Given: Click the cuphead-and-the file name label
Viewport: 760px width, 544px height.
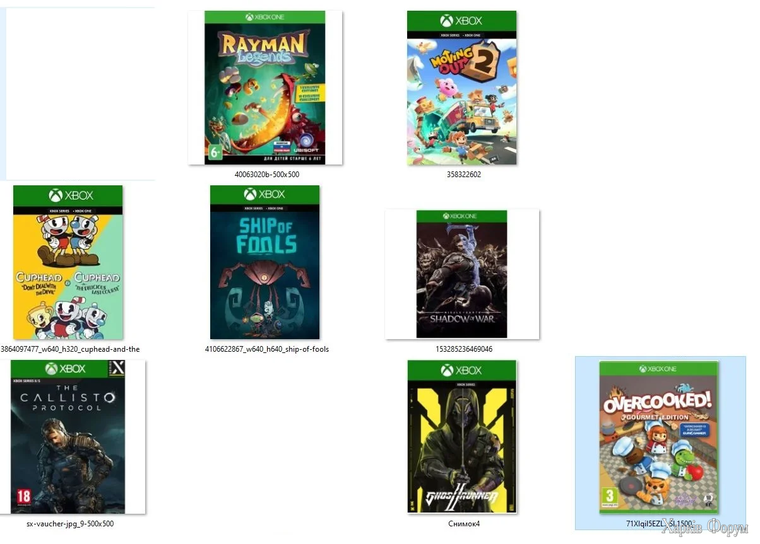Looking at the screenshot, I should pyautogui.click(x=70, y=349).
